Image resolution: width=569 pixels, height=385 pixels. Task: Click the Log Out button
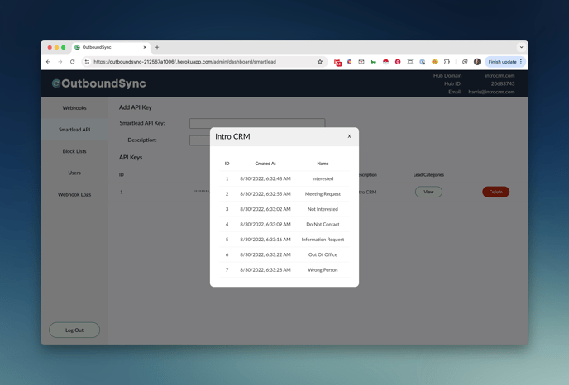click(74, 330)
